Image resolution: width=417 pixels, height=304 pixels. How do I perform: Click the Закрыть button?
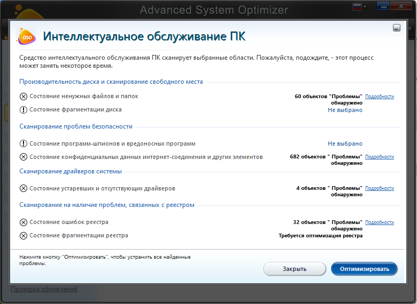click(294, 269)
